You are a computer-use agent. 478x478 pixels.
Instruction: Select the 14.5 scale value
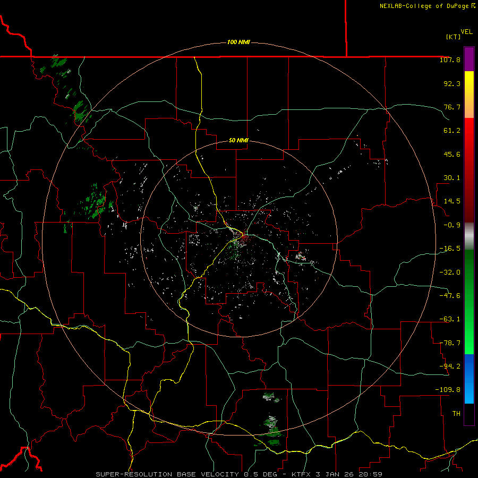click(x=452, y=201)
